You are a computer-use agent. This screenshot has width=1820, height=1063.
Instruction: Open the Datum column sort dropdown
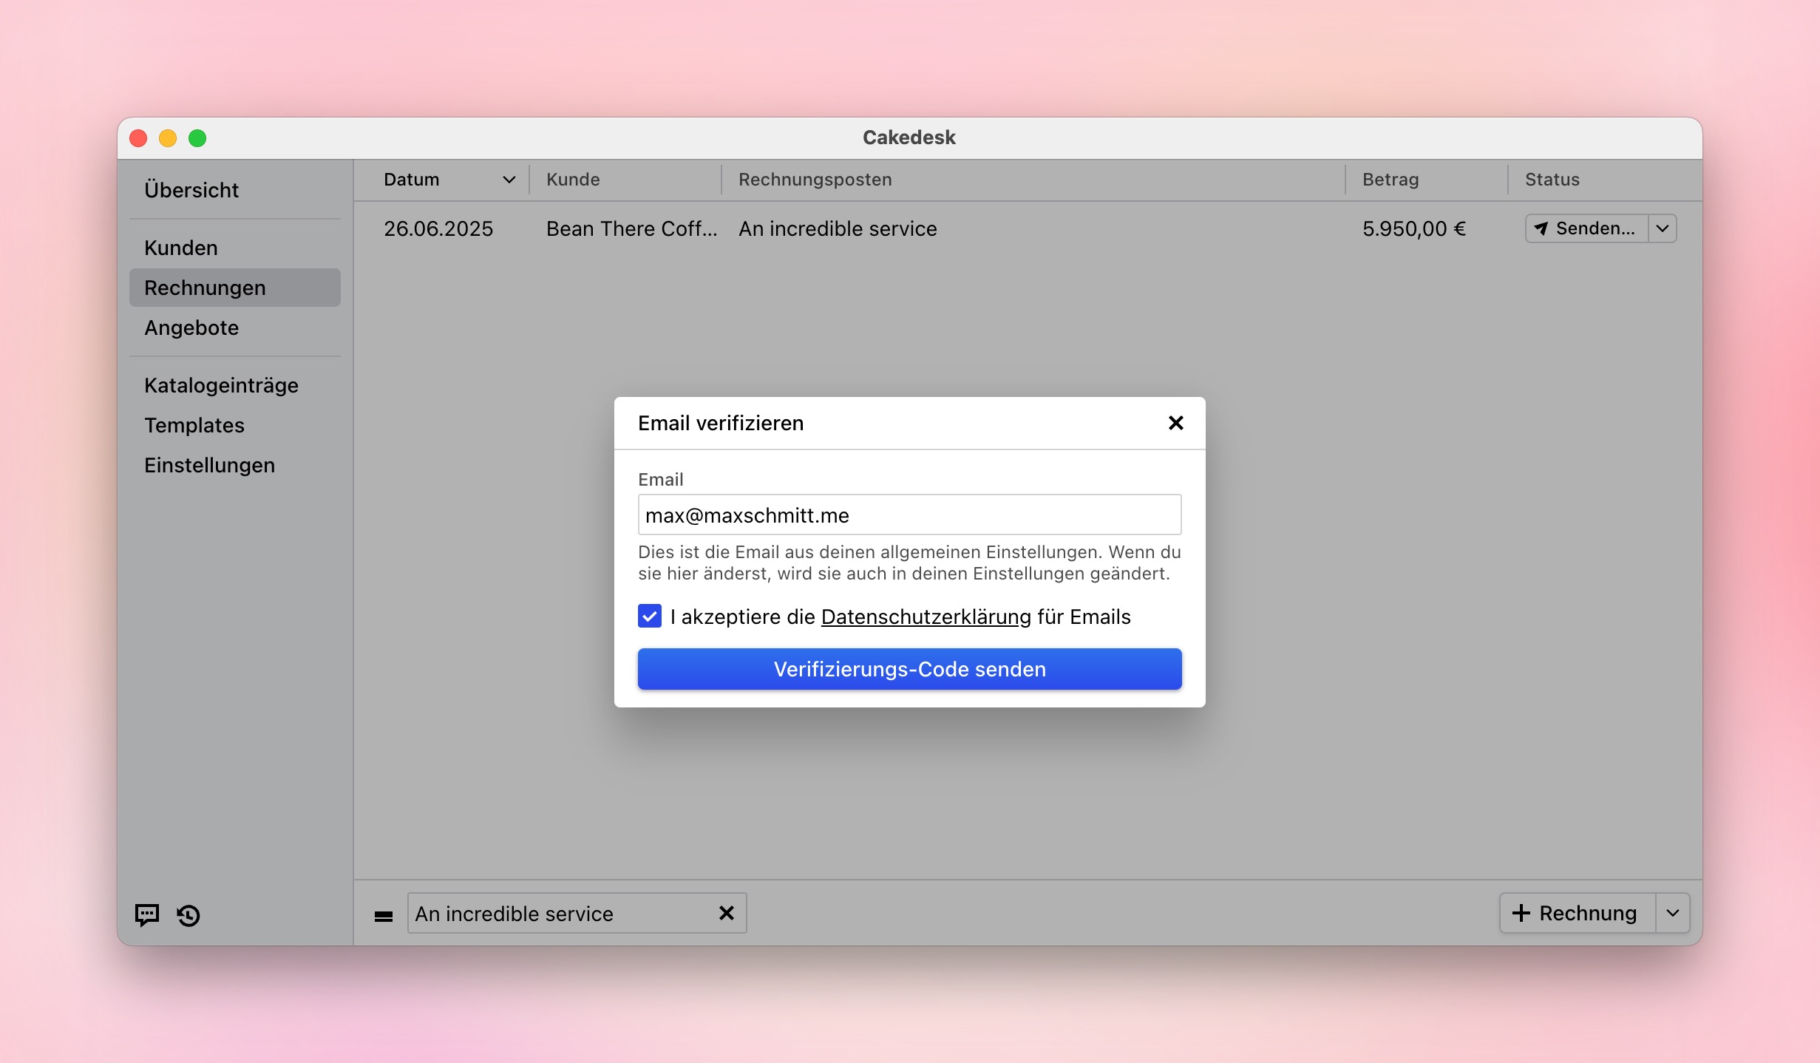(x=508, y=179)
